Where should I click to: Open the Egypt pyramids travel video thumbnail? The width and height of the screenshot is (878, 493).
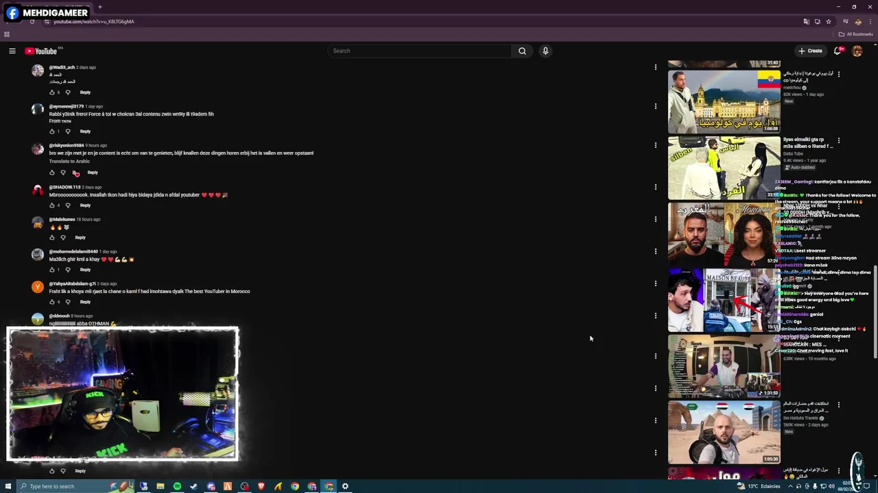click(724, 432)
